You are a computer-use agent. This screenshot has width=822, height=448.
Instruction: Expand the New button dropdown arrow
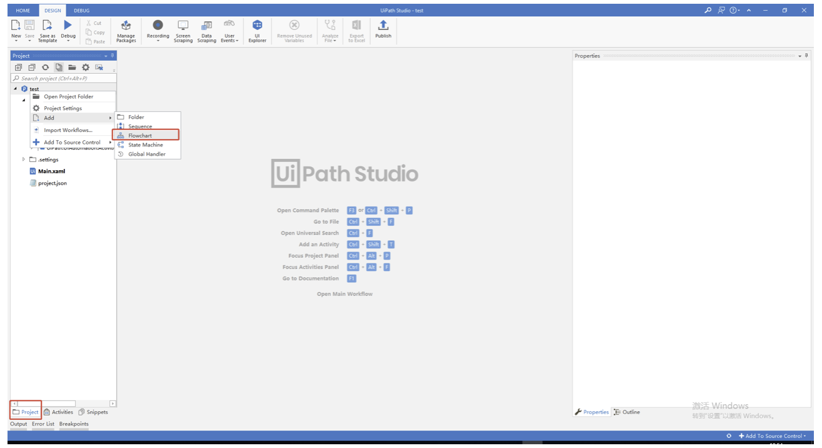(16, 41)
